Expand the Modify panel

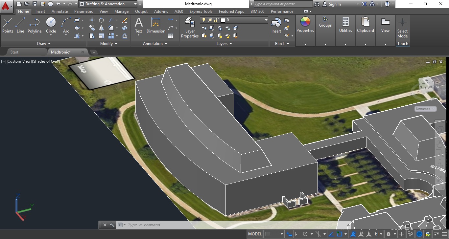(108, 43)
